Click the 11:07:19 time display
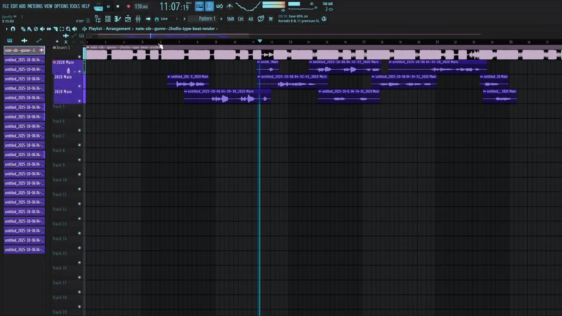 [x=174, y=7]
